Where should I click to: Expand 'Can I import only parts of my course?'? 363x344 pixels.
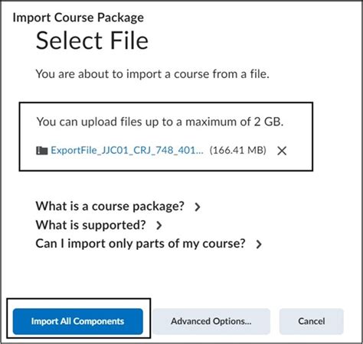coord(140,244)
